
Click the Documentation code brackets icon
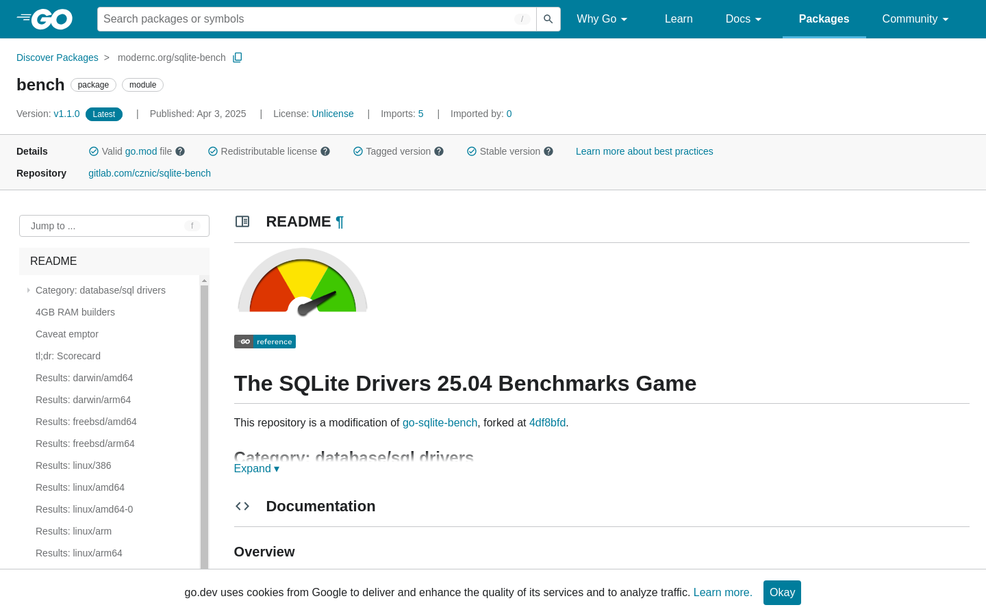click(242, 506)
